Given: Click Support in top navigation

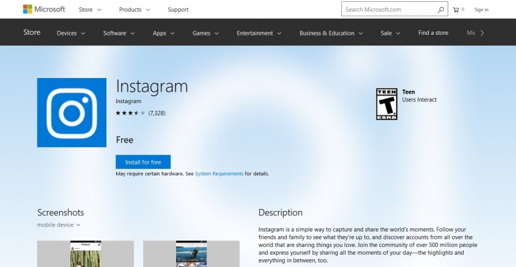Looking at the screenshot, I should pos(178,10).
